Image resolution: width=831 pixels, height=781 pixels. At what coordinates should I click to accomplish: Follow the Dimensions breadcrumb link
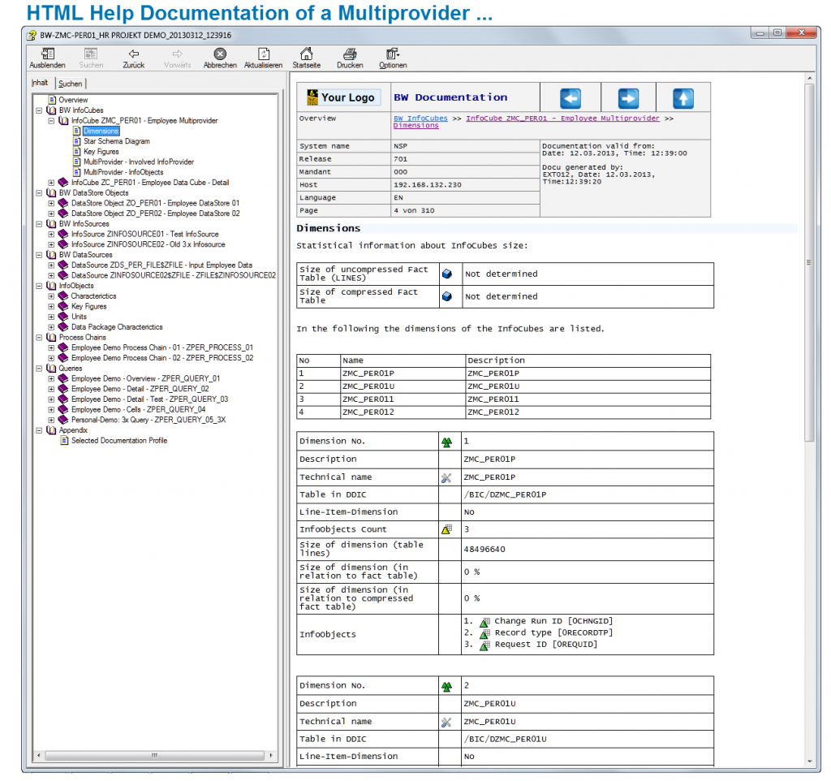point(414,126)
